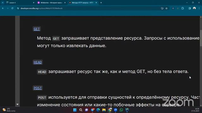Open the weather widget on taskbar
Screen dimensions: 202x113
[9, 110]
